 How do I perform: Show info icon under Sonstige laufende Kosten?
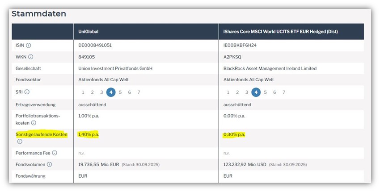(20, 142)
